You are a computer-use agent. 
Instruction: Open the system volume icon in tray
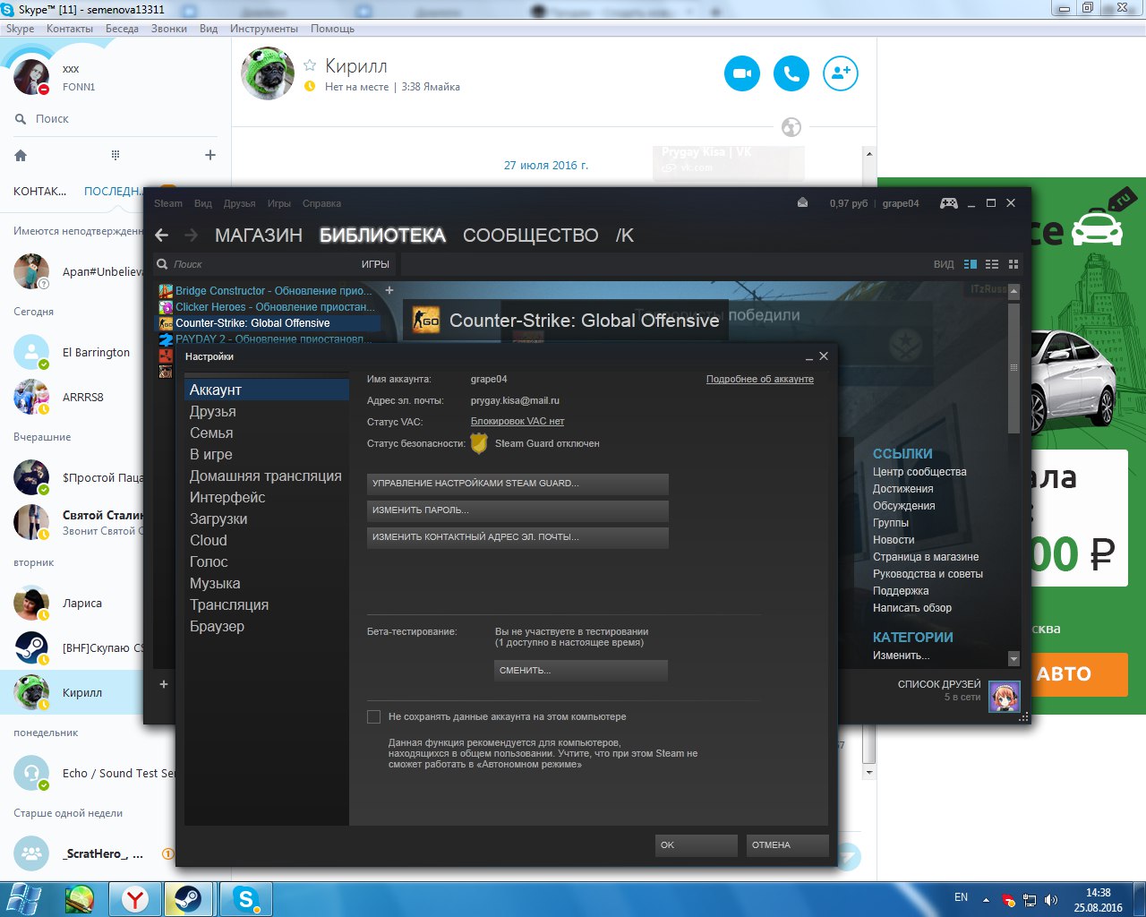[1051, 900]
